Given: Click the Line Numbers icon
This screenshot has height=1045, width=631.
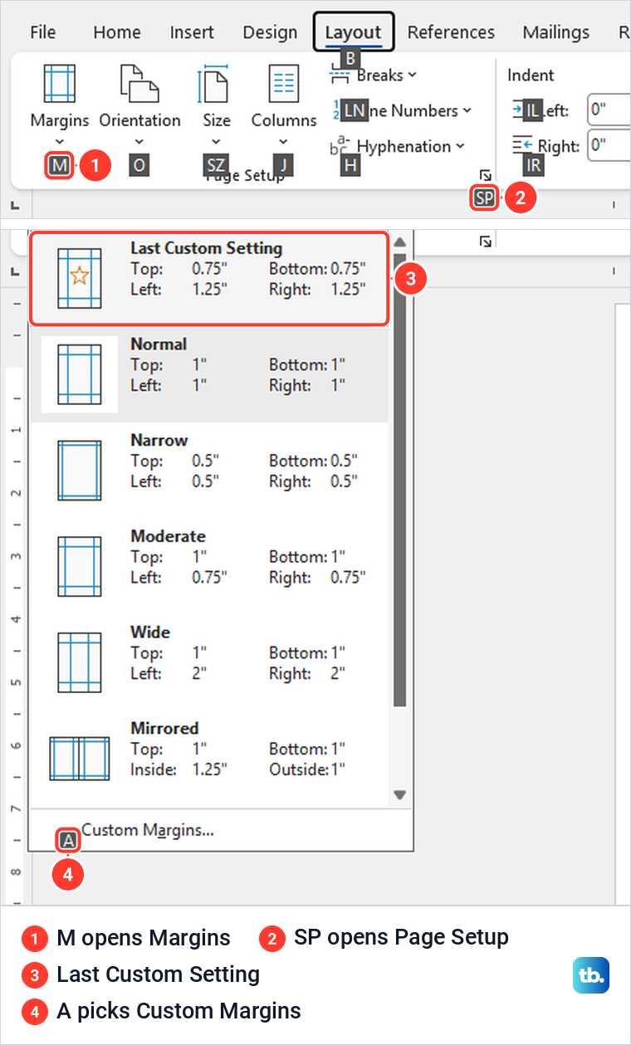Looking at the screenshot, I should pyautogui.click(x=340, y=110).
